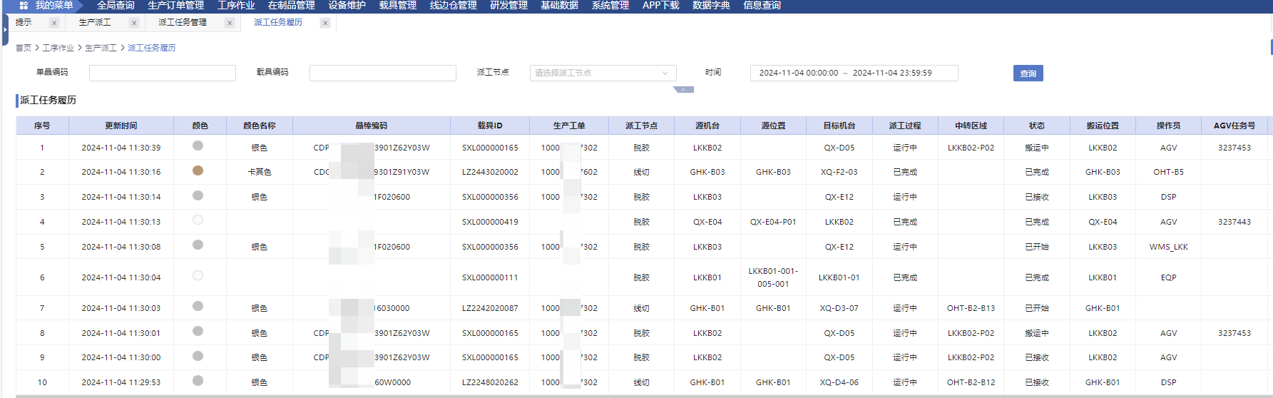This screenshot has height=398, width=1273.
Task: Open the 设备维护 menu
Action: coord(347,5)
